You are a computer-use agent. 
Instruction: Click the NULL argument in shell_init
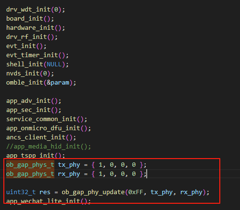pyautogui.click(x=54, y=64)
